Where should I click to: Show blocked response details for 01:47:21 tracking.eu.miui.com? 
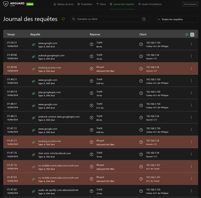[91, 142]
